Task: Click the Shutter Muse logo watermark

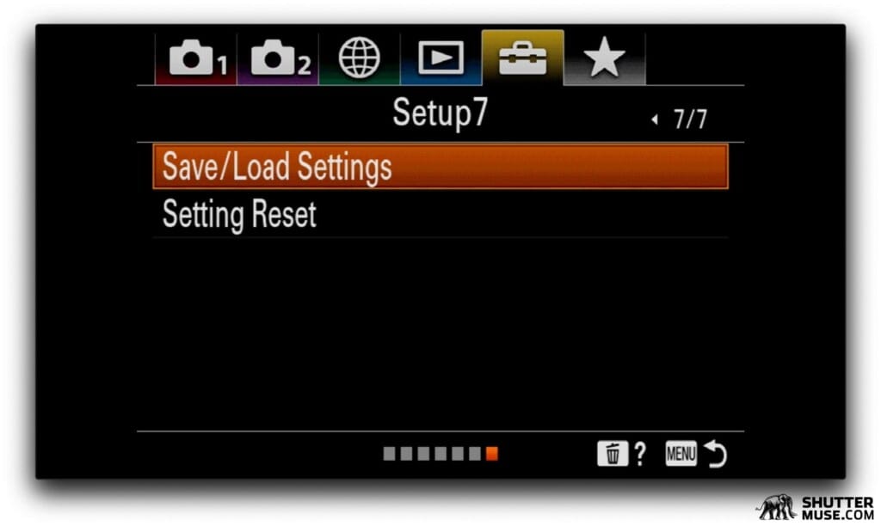Action: 815,507
